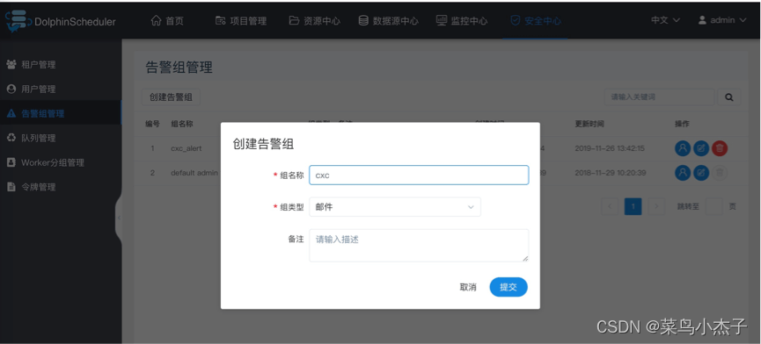Image resolution: width=761 pixels, height=344 pixels.
Task: Click the 2018-11-29 10:20:39 update time
Action: pyautogui.click(x=610, y=173)
